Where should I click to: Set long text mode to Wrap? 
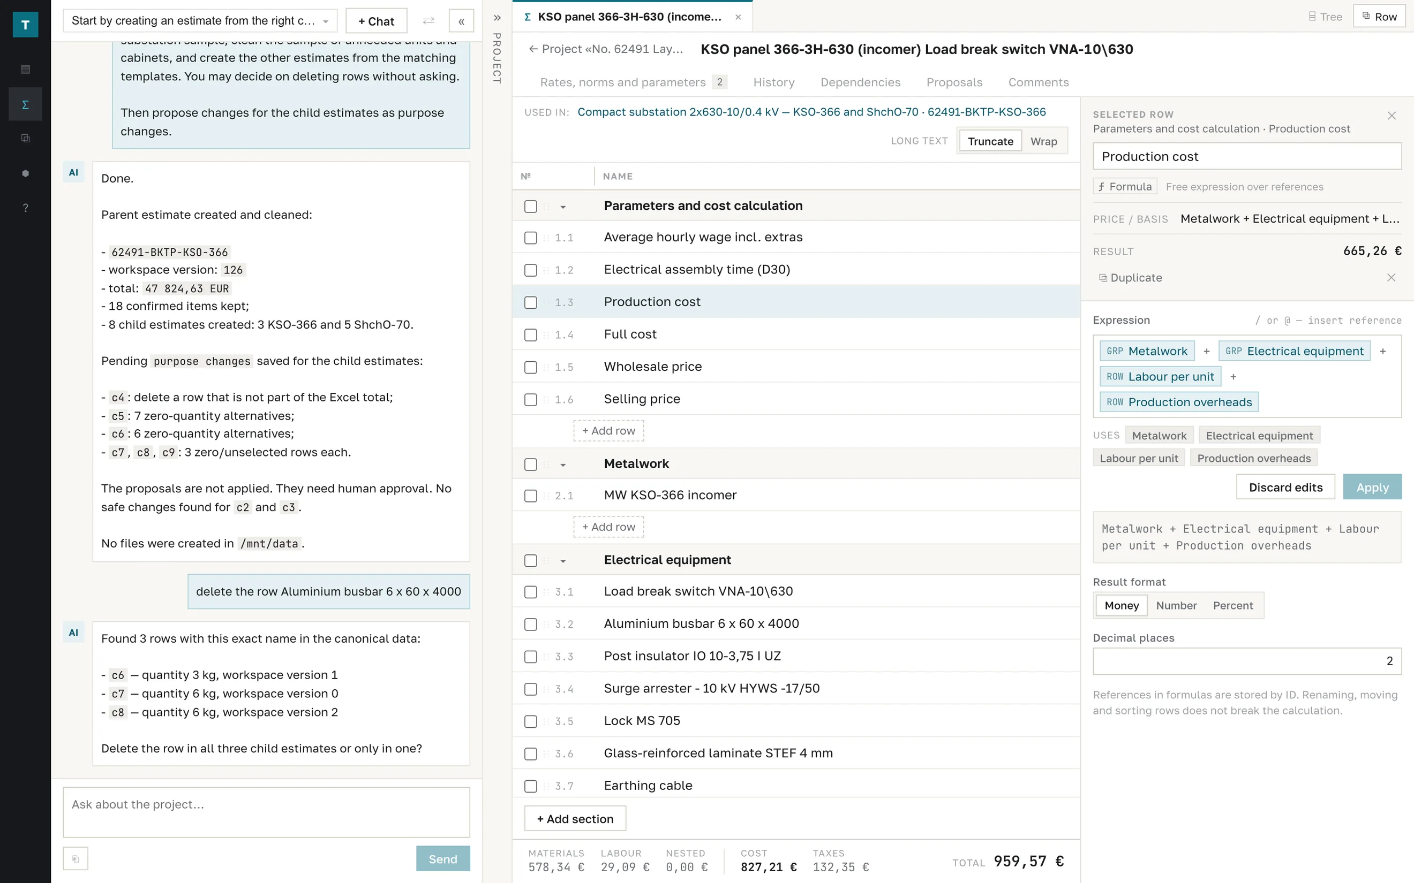click(1043, 141)
